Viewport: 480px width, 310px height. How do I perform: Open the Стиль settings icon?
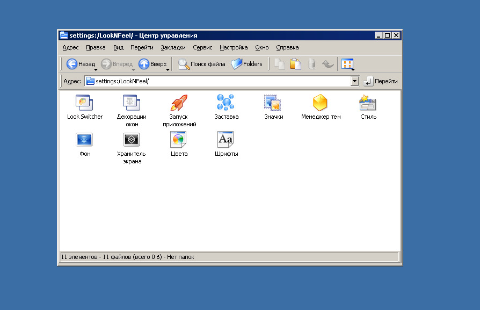pyautogui.click(x=368, y=103)
